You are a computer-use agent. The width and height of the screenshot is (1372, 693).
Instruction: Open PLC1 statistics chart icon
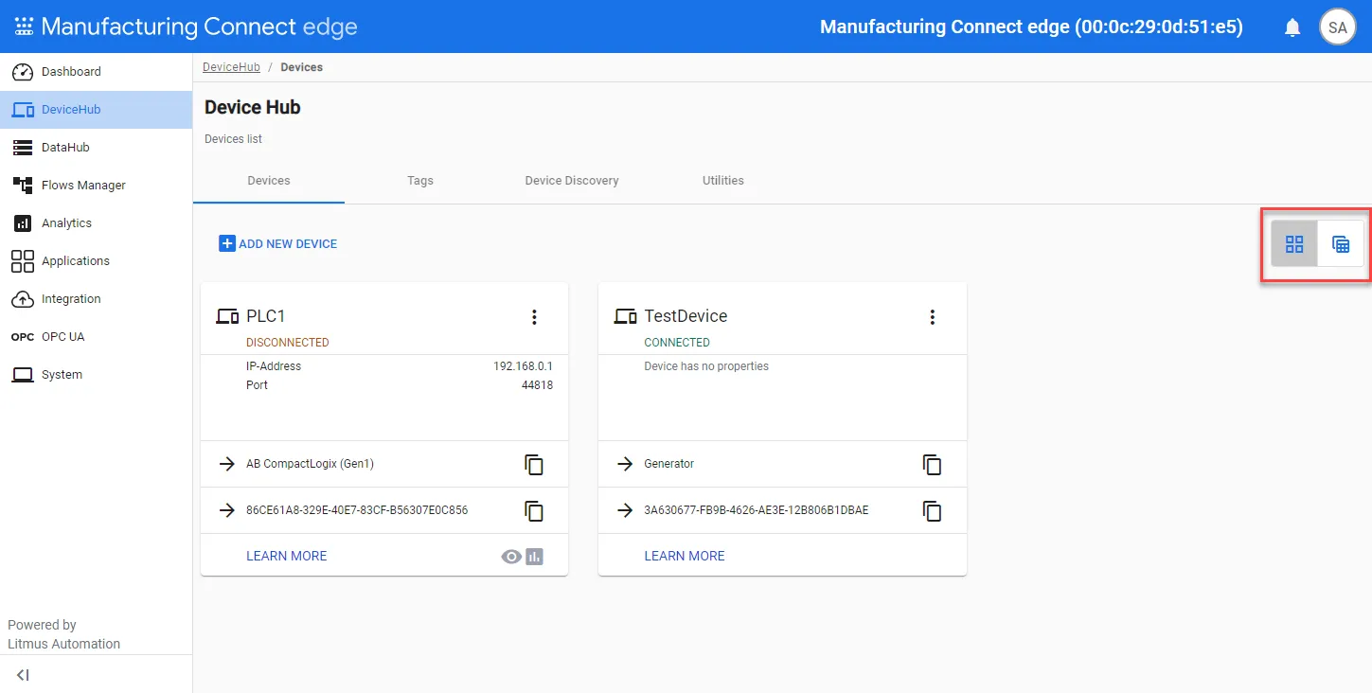535,557
